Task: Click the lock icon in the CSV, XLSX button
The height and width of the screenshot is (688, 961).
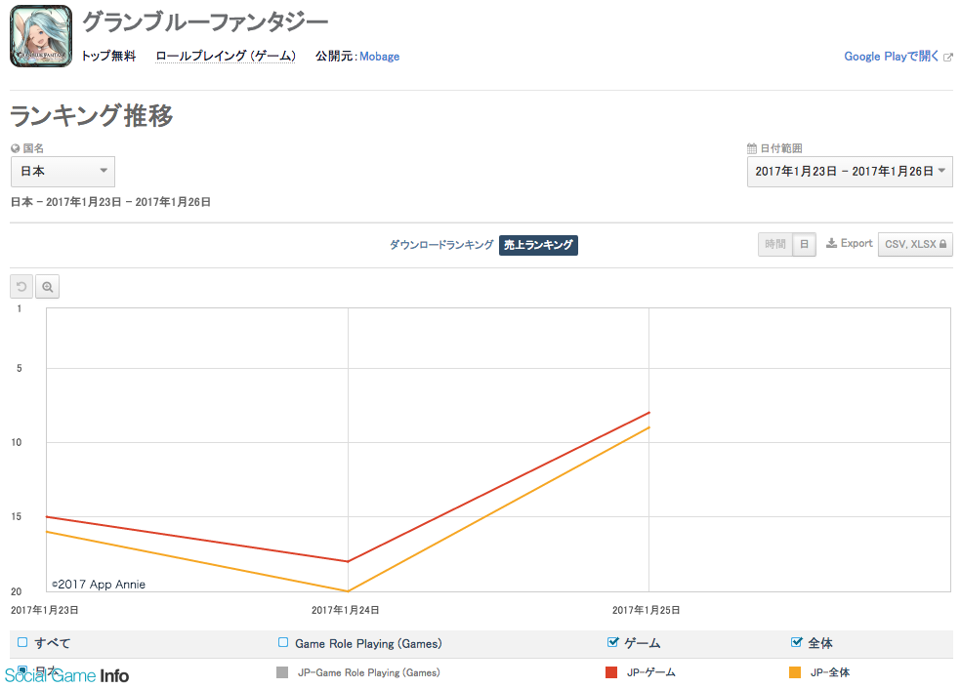Action: pyautogui.click(x=942, y=244)
